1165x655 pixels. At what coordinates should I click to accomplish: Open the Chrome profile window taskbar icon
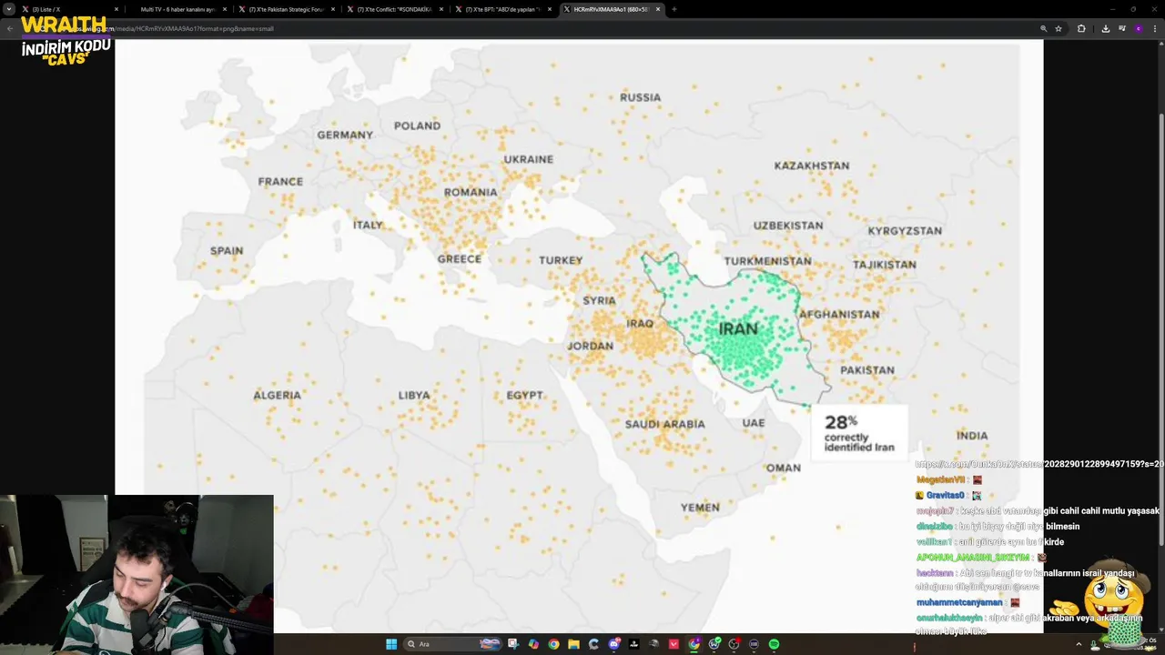pos(694,644)
